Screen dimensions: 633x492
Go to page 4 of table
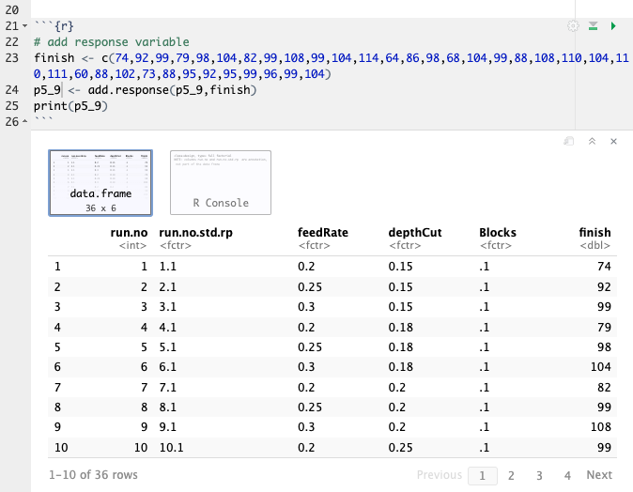(567, 475)
